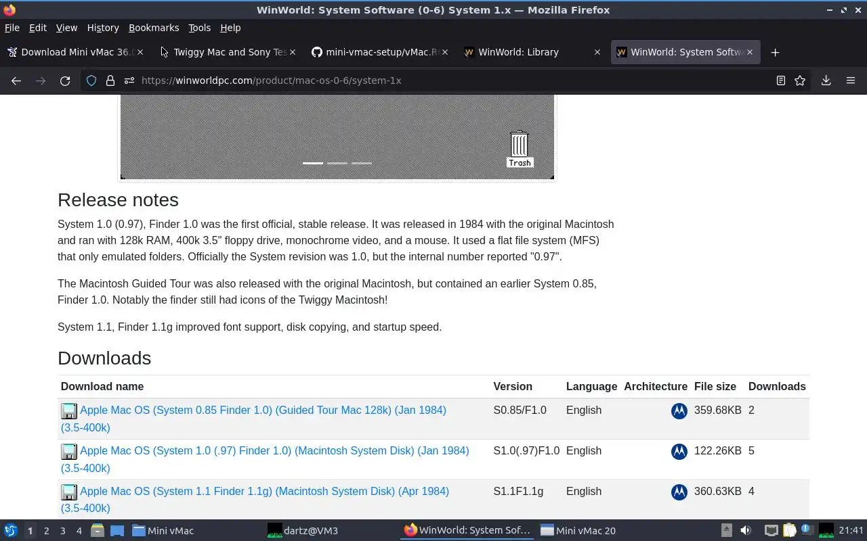The image size is (867, 541).
Task: Open the file manager icon in the taskbar
Action: (x=98, y=531)
